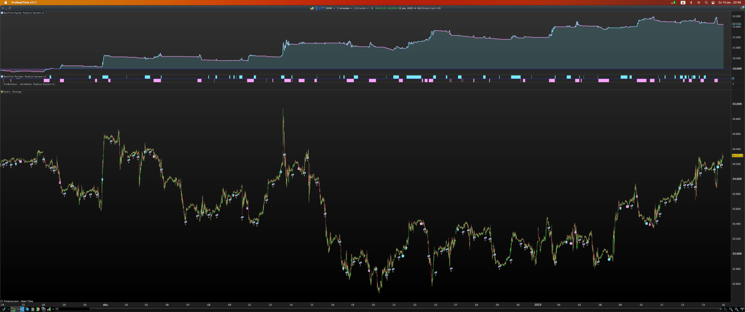This screenshot has width=745, height=312.
Task: Open Spotlight search in menu bar
Action: [x=706, y=3]
